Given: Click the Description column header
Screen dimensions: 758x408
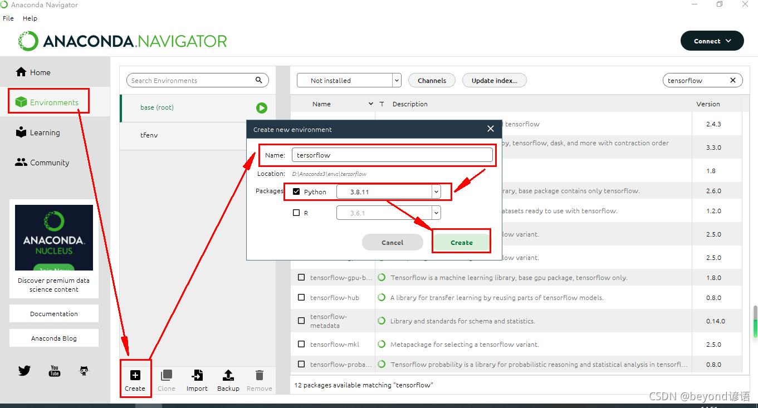Looking at the screenshot, I should click(x=410, y=104).
